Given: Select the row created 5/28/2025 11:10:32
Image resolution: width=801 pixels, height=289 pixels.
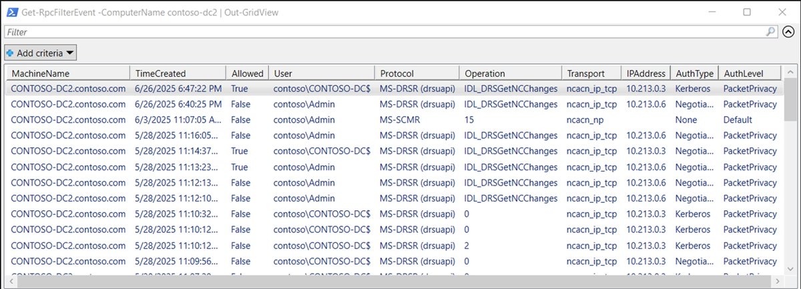Looking at the screenshot, I should 394,214.
